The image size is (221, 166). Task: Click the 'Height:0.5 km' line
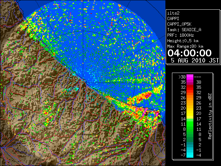(x=183, y=41)
